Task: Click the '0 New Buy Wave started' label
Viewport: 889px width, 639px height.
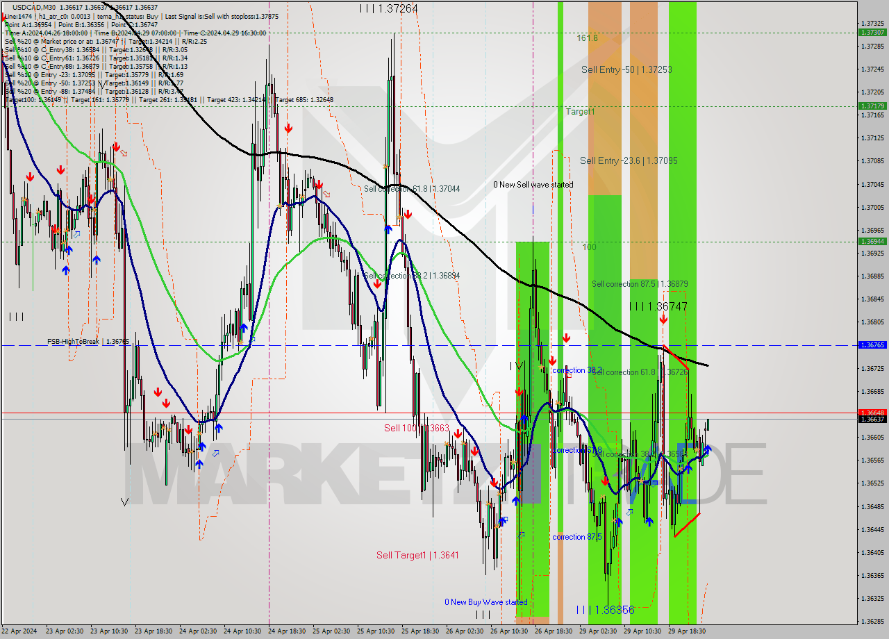Action: pos(486,602)
